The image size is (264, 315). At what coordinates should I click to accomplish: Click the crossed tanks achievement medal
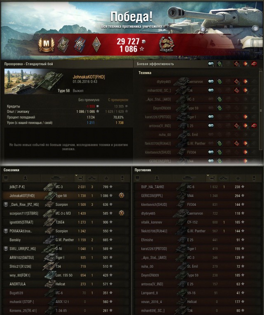point(166,44)
